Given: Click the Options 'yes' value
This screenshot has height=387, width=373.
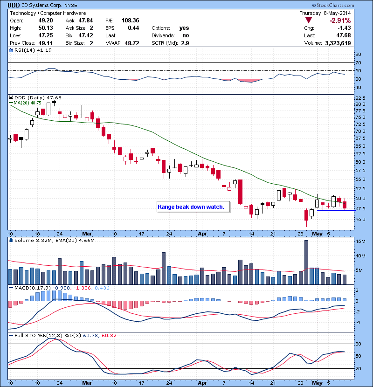Looking at the screenshot, I should pos(184,28).
